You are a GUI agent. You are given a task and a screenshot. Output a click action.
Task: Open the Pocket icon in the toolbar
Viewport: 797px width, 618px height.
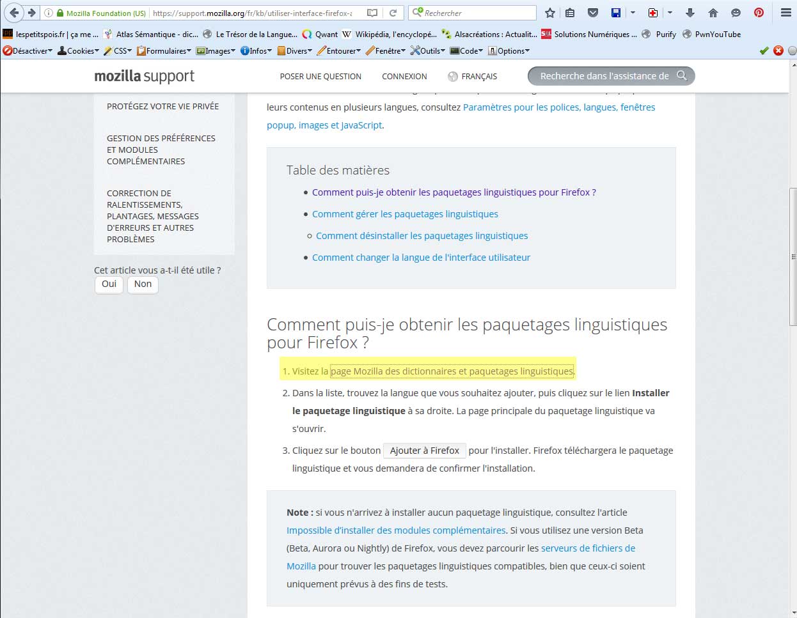pyautogui.click(x=593, y=13)
